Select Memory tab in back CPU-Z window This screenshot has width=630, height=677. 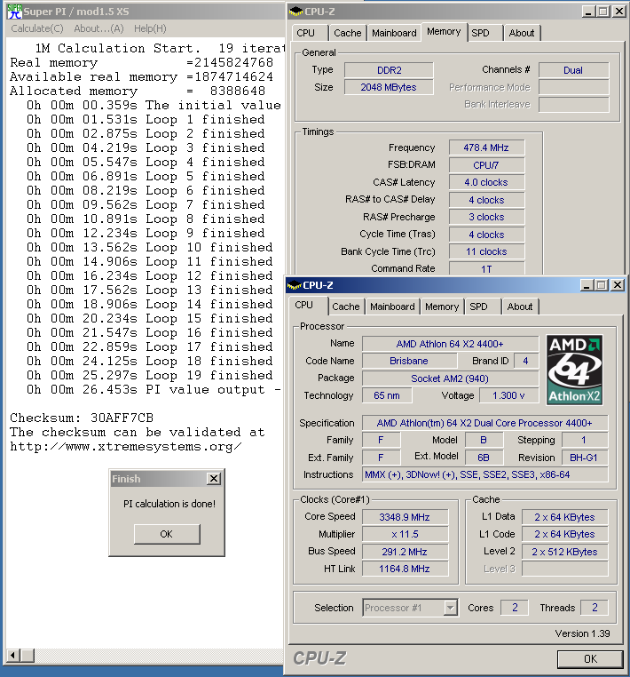click(444, 31)
